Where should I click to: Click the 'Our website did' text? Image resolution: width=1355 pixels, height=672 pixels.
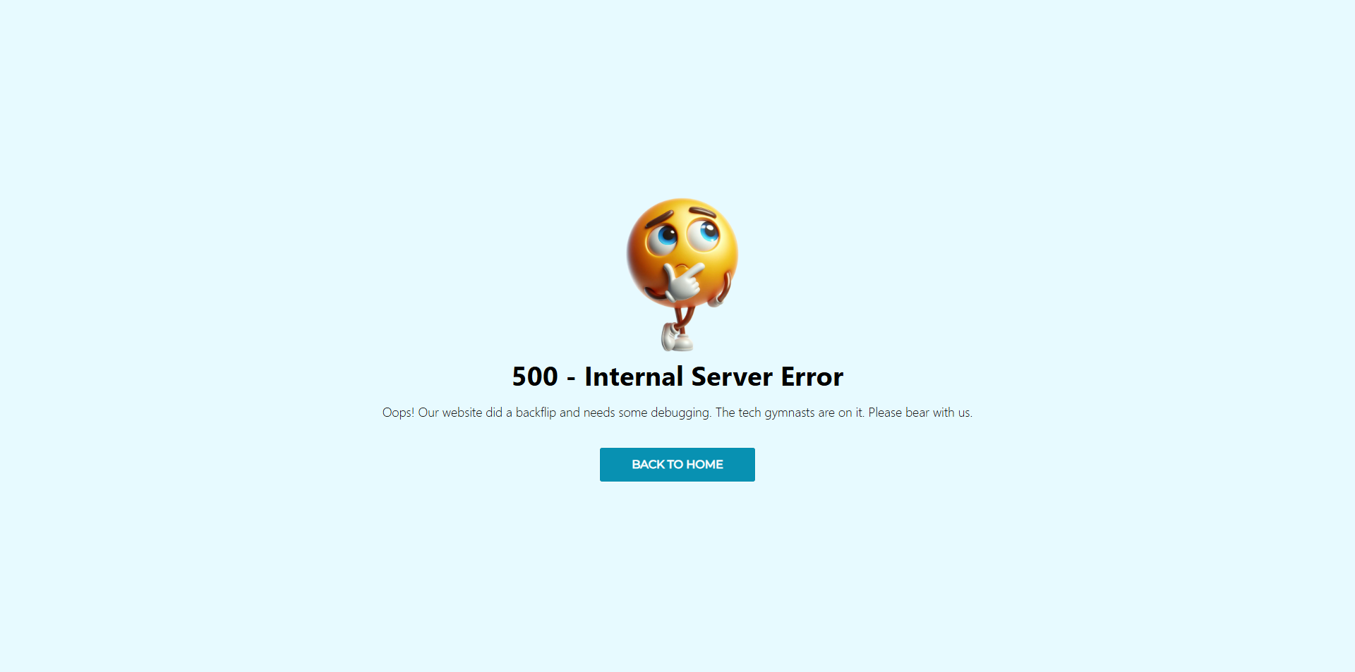tap(460, 413)
